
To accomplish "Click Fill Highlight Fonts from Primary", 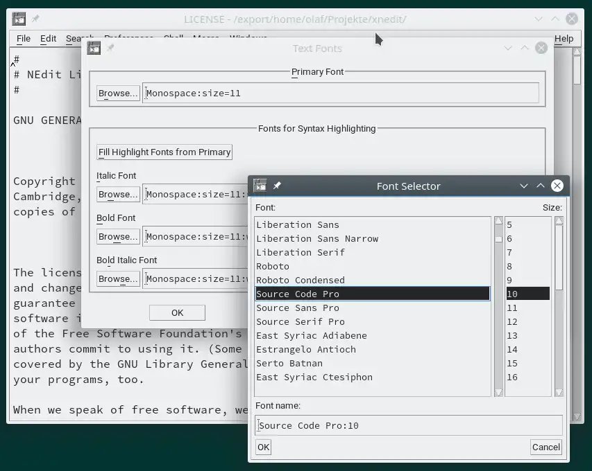I will click(x=164, y=152).
